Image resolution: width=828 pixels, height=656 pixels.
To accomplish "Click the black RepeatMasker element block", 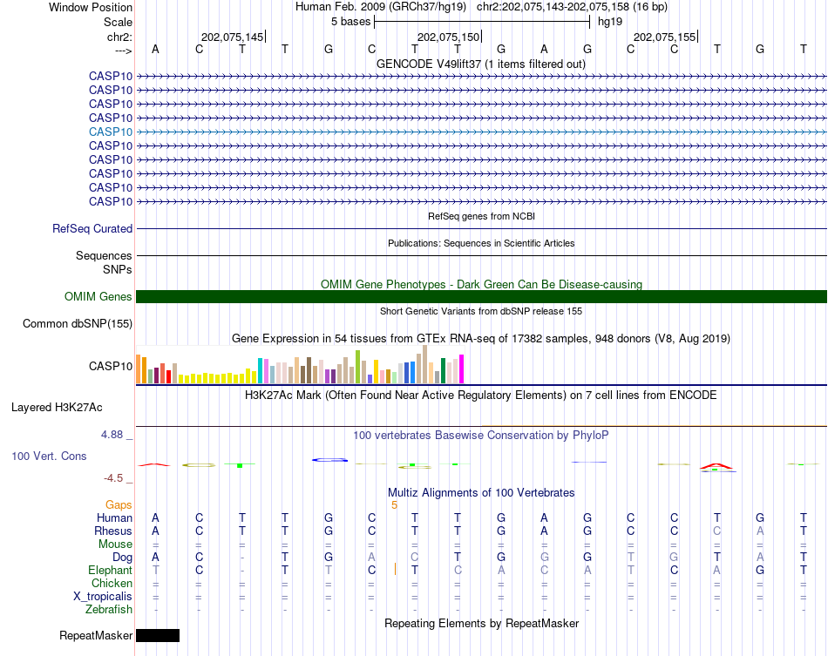I will (158, 635).
